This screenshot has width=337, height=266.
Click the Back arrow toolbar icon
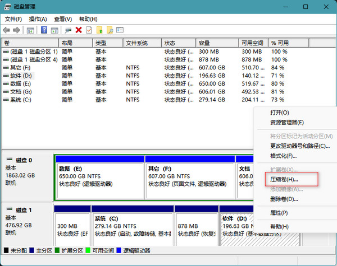(7, 30)
